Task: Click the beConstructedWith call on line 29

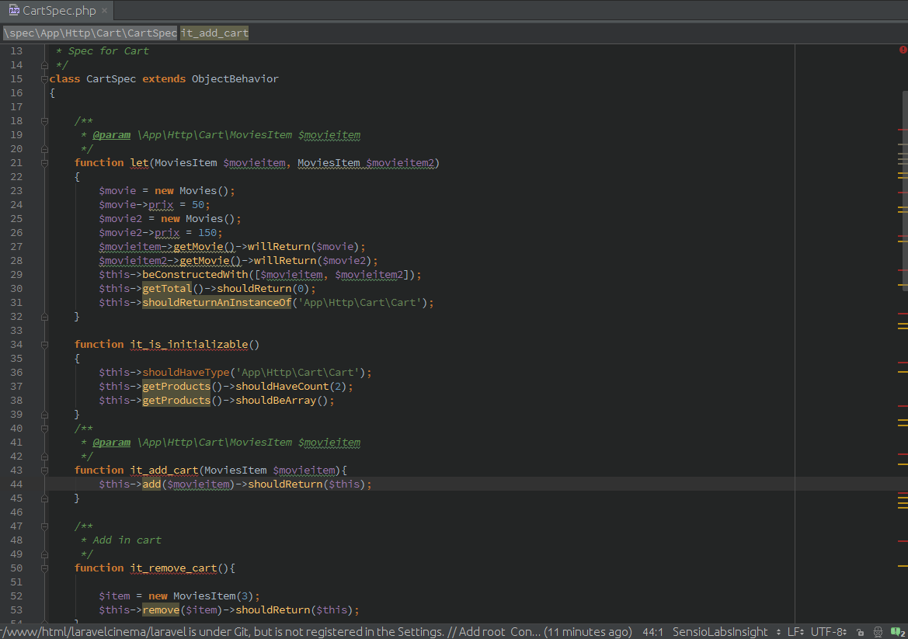Action: coord(195,274)
